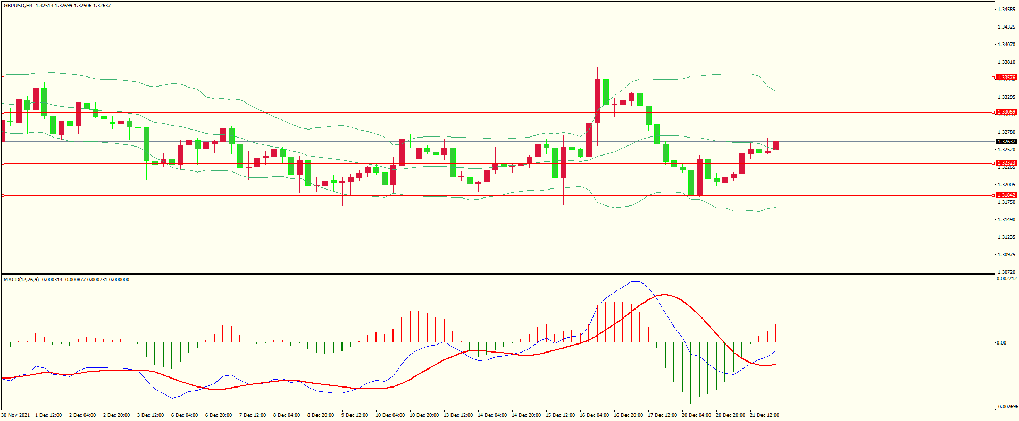This screenshot has height=421, width=1019.
Task: Click the 3 Dec 12:00 time label
Action: point(151,415)
